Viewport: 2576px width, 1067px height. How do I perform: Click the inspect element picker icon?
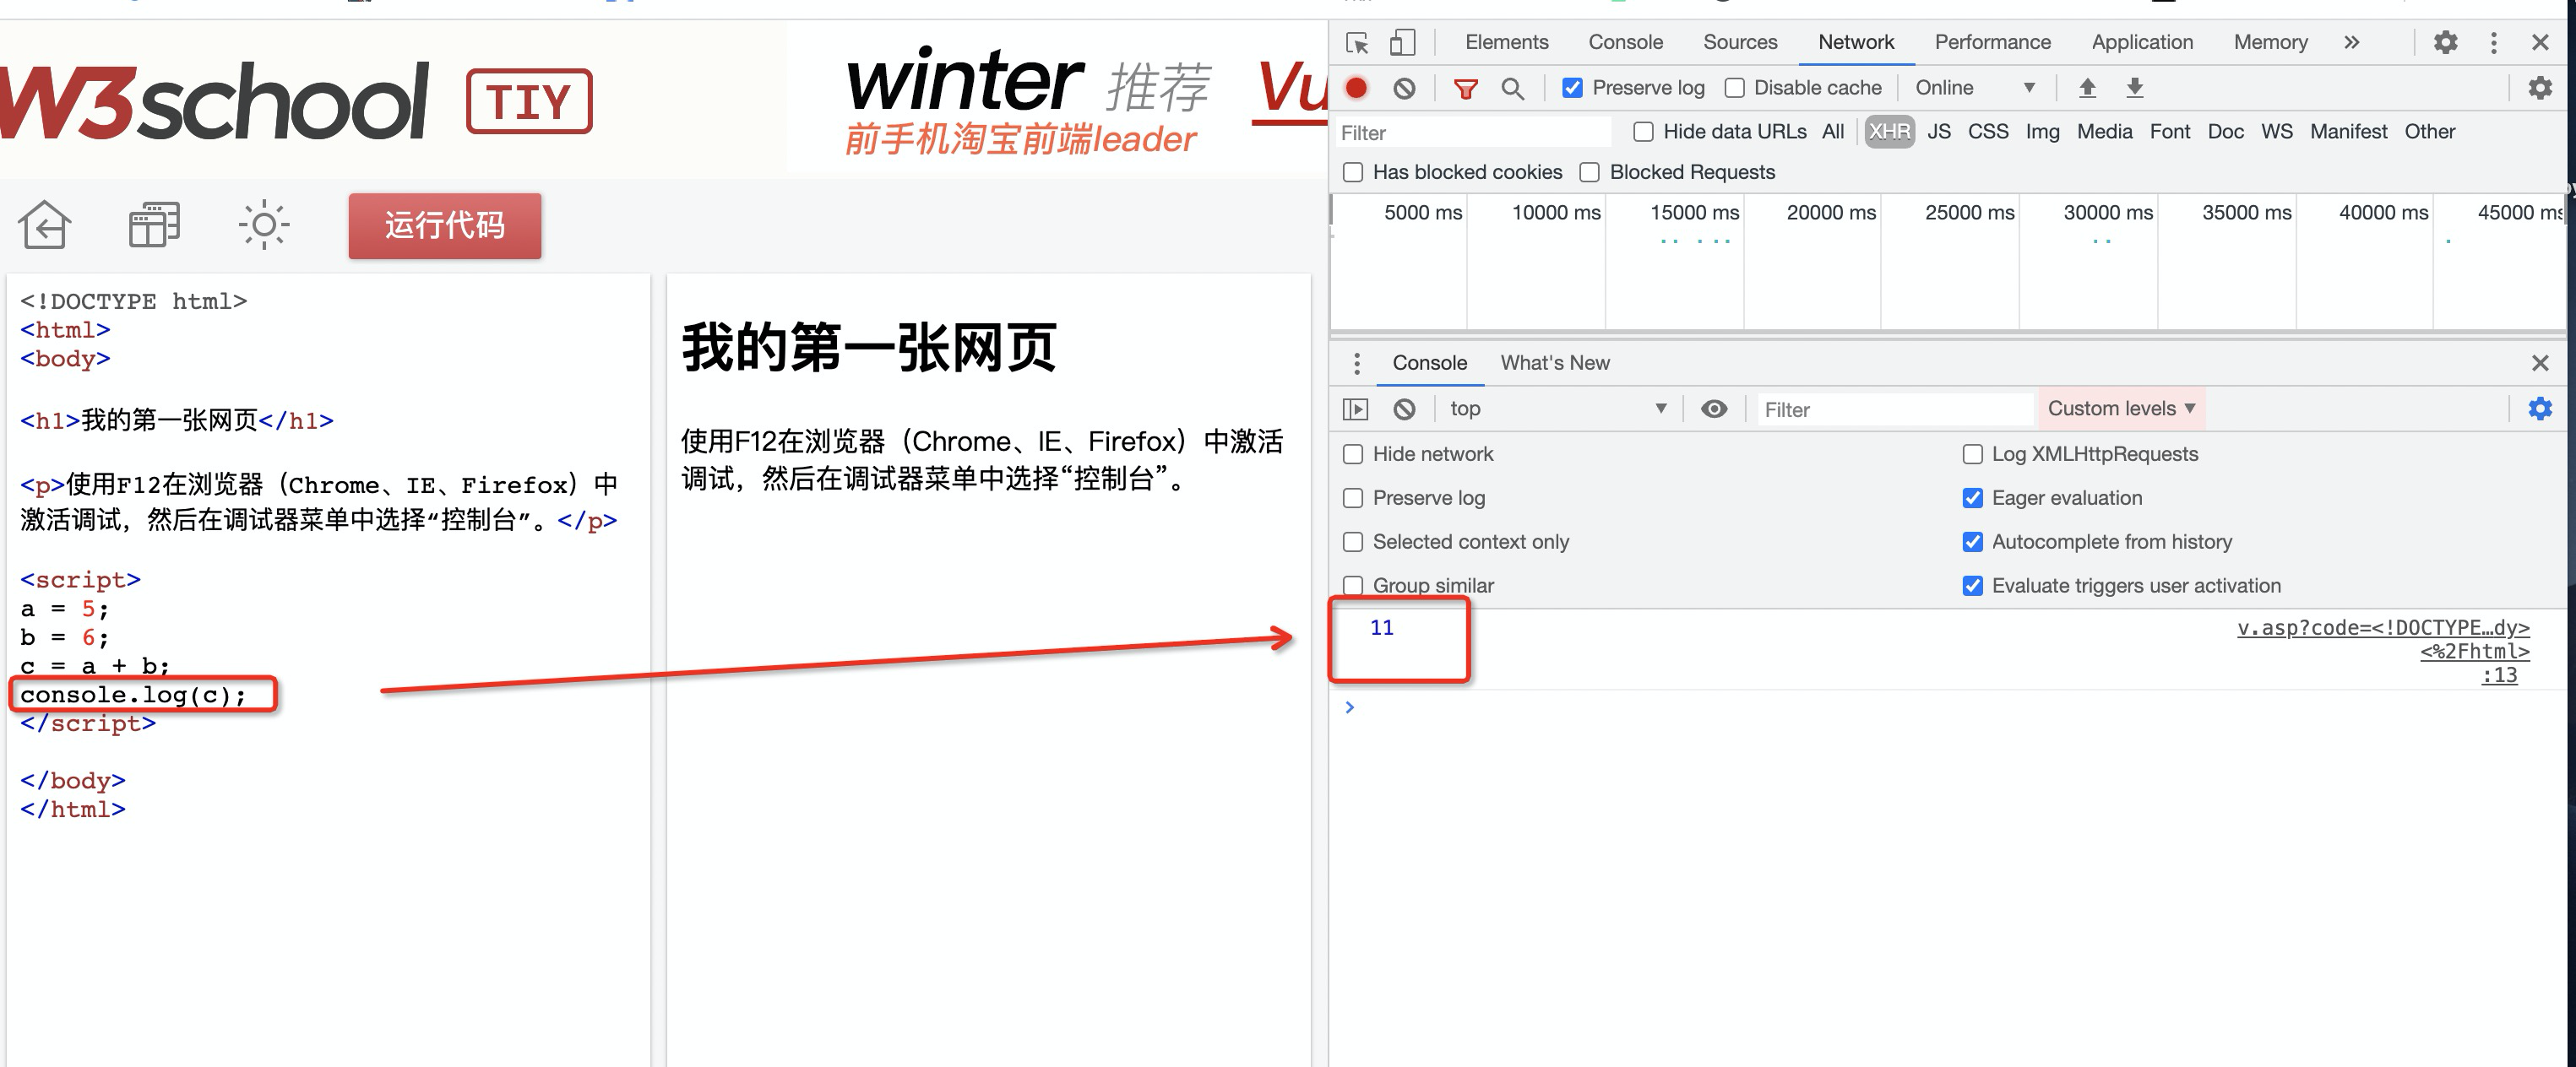(1357, 43)
